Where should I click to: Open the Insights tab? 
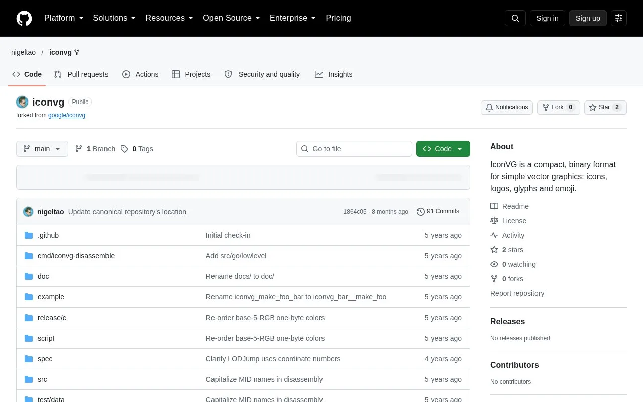pyautogui.click(x=334, y=74)
